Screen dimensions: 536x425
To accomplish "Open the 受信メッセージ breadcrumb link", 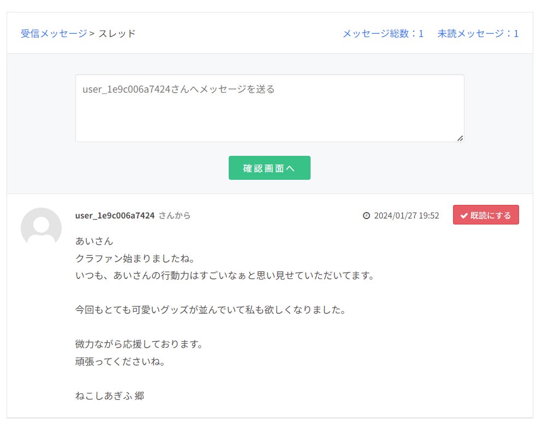I will coord(53,34).
